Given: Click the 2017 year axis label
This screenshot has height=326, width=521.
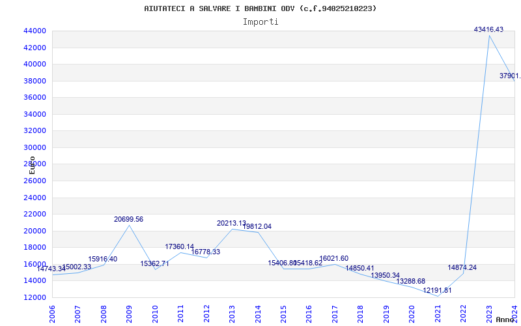Looking at the screenshot, I should [335, 314].
